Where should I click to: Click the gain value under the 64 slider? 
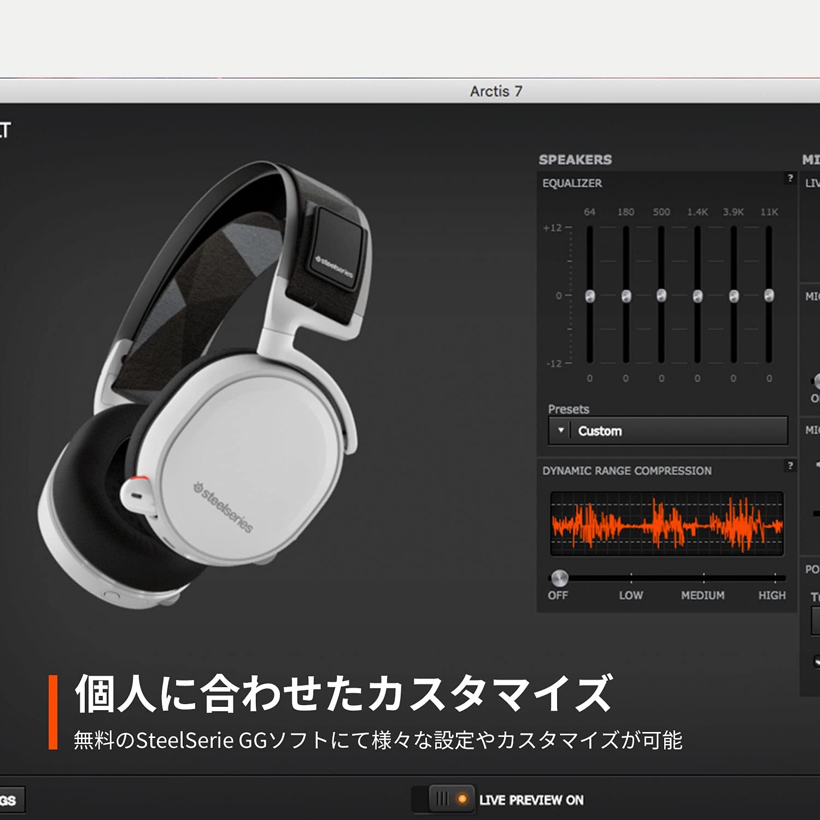(590, 378)
